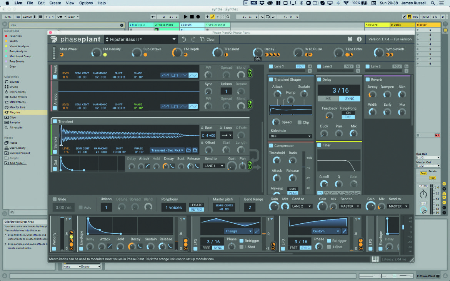
Task: Open Spotlight search in the menu bar
Action: click(x=432, y=3)
